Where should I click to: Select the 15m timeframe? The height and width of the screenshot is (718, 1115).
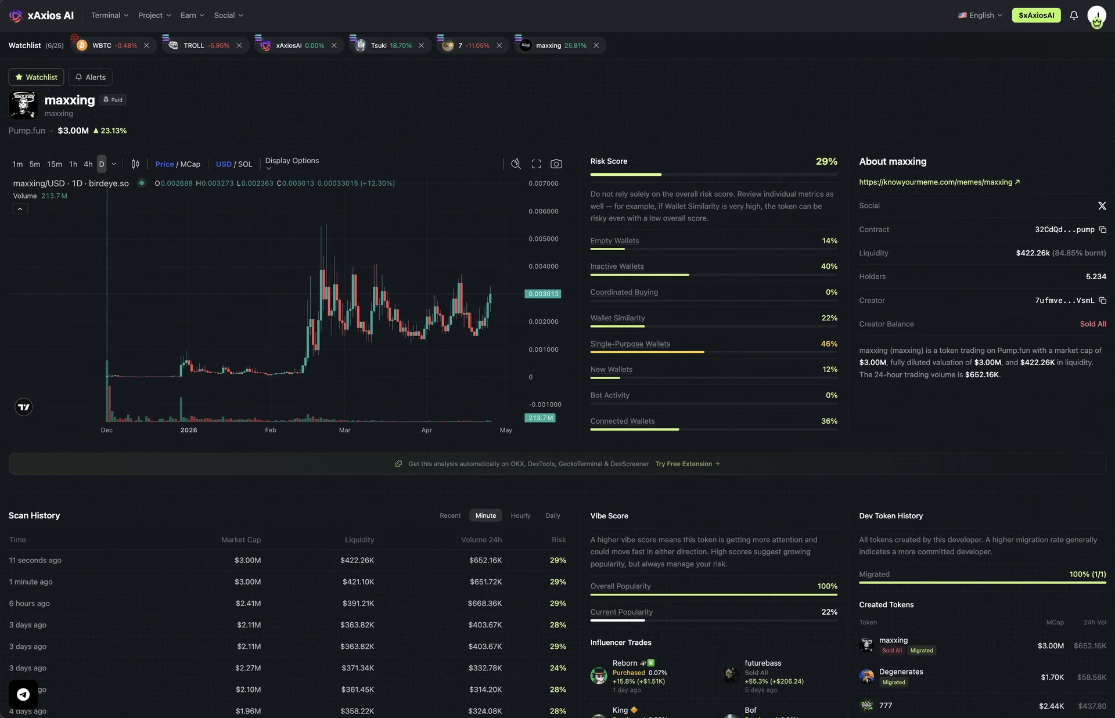55,164
